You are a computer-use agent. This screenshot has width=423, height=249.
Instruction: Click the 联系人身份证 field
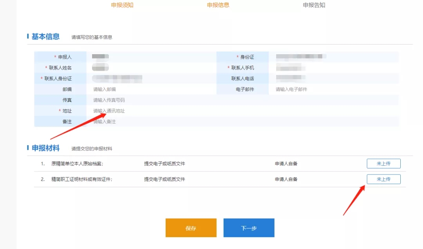(151, 78)
